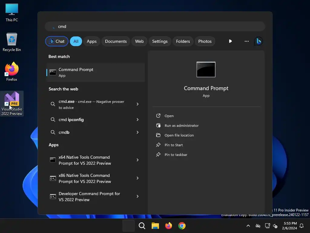Launch Firefox from the desktop shortcut

pyautogui.click(x=12, y=72)
